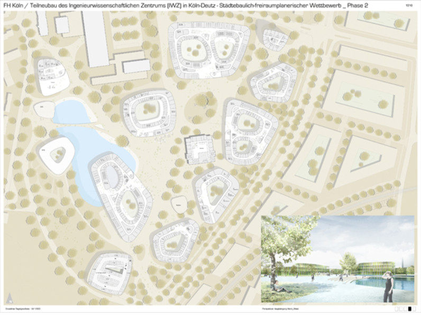Click the sheet number 1010 at top right
421x317 pixels.
tap(409, 4)
